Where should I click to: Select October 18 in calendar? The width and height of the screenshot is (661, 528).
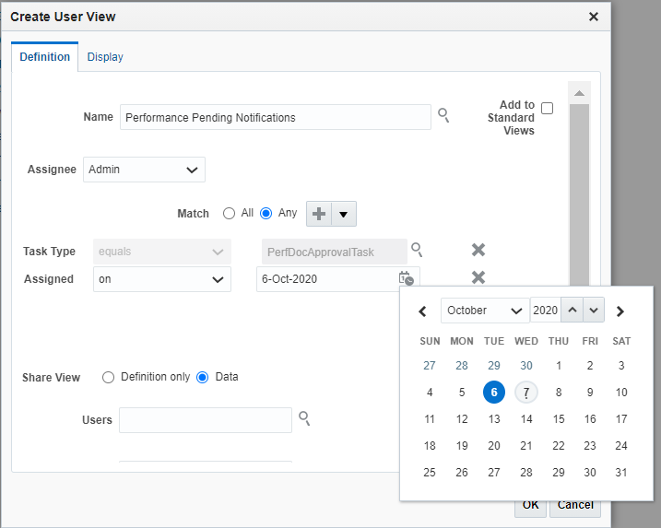[430, 446]
